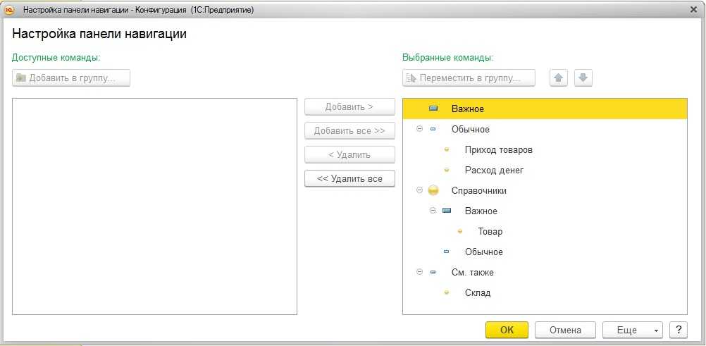The image size is (706, 346).
Task: Click the << Удалить все button
Action: (x=349, y=179)
